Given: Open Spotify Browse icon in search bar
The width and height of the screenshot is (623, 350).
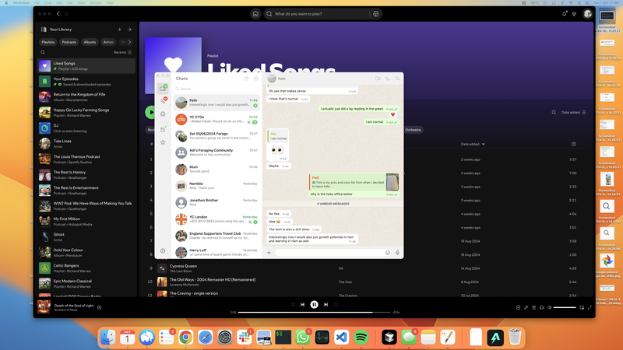Looking at the screenshot, I should 376,14.
